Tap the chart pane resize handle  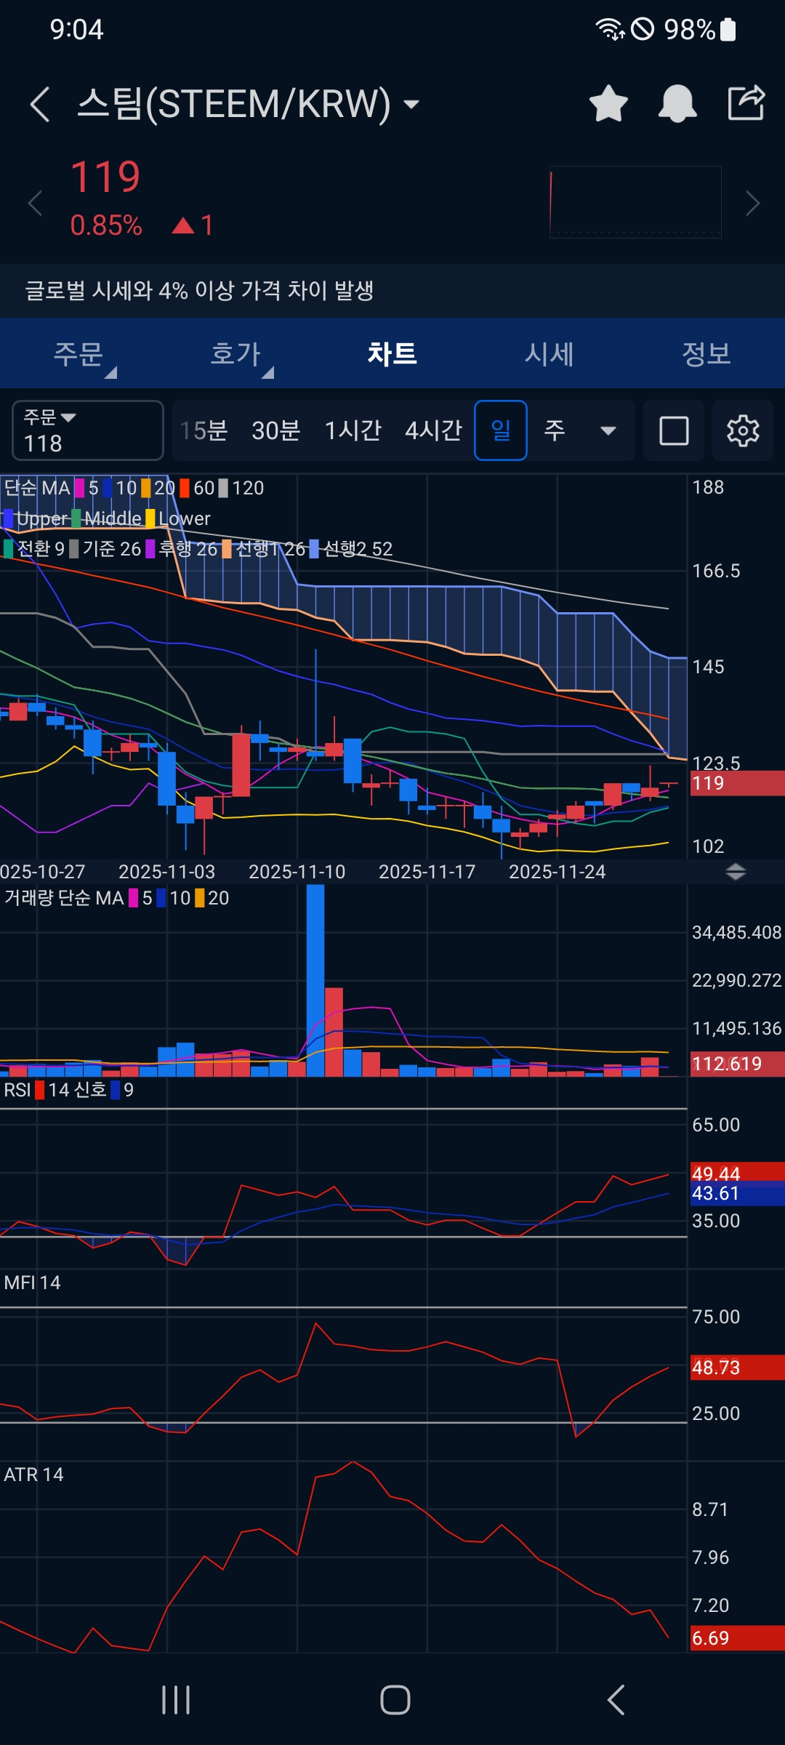[736, 872]
